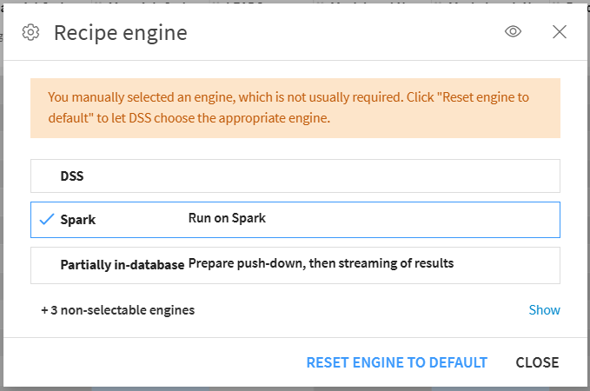Dismiss dialog with the X icon

click(560, 32)
